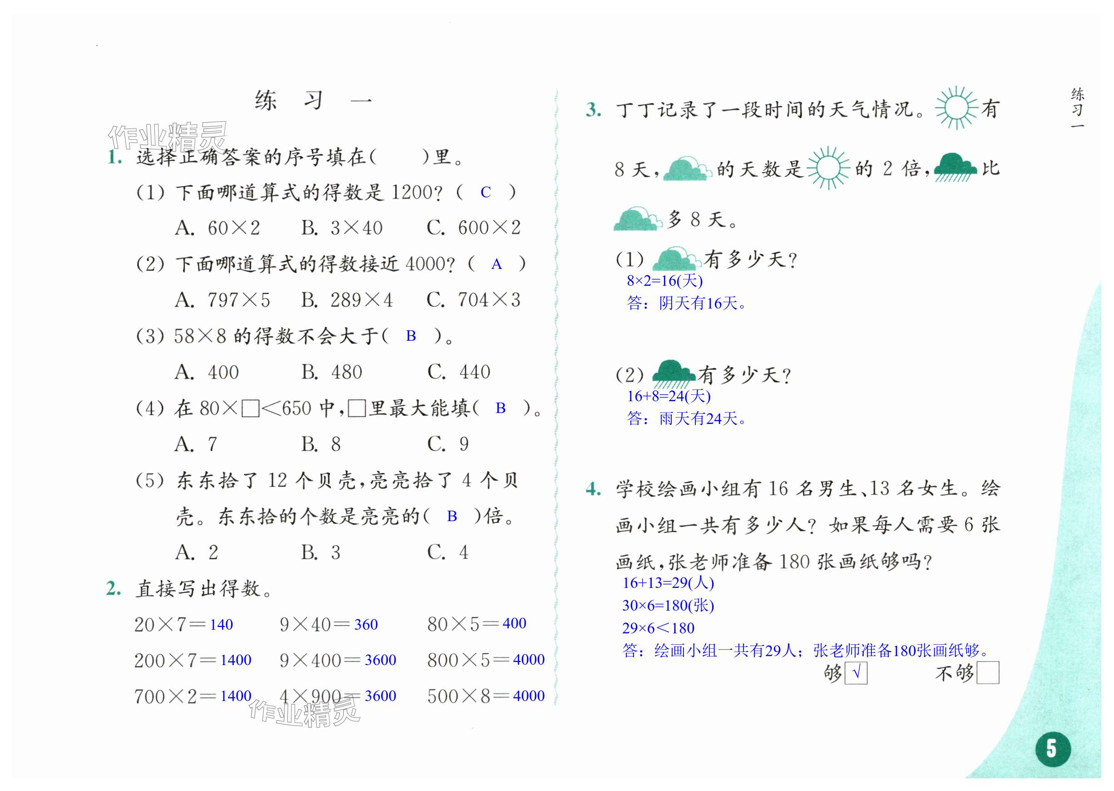The width and height of the screenshot is (1114, 791).
Task: Click the answer 4000 after 500×8=
Action: click(529, 696)
